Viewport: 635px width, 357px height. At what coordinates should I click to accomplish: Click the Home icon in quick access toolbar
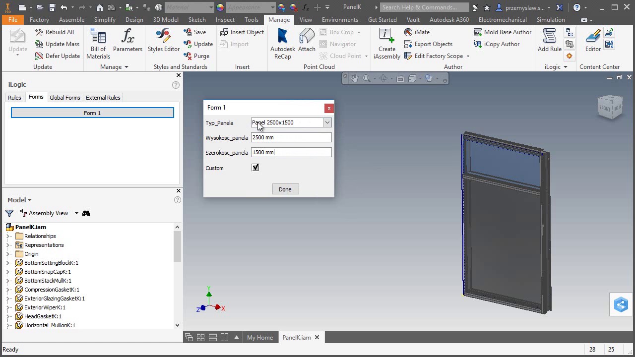100,7
